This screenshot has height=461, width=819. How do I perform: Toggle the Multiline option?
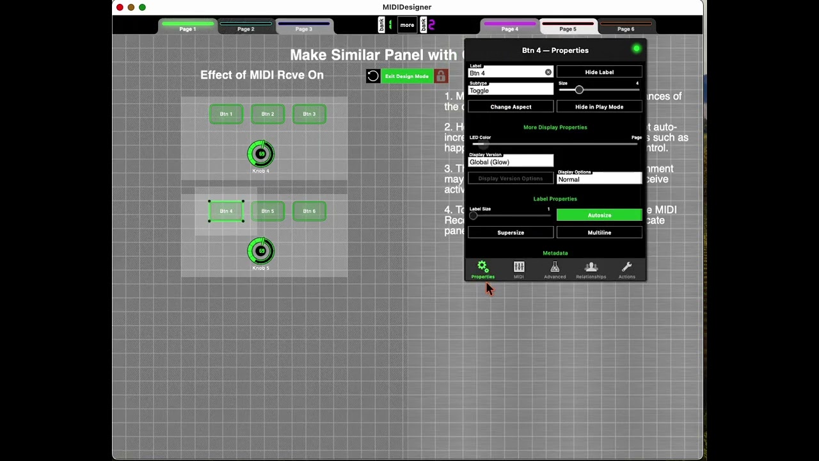pyautogui.click(x=600, y=232)
